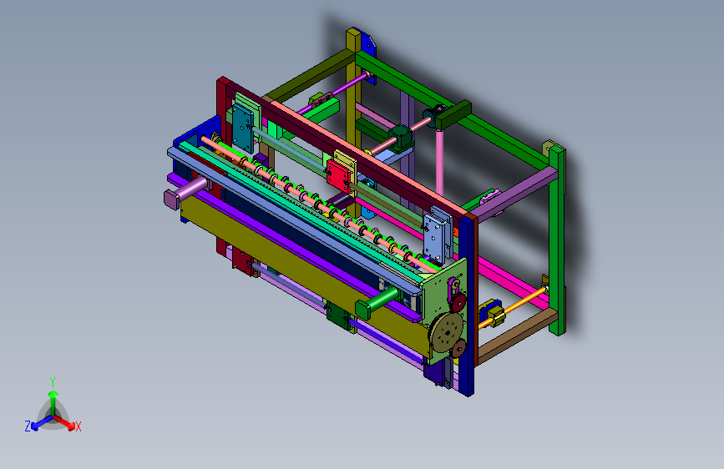Screen dimensions: 724x469
Task: Select the small dark red gear above the large wheel
Action: pos(458,303)
